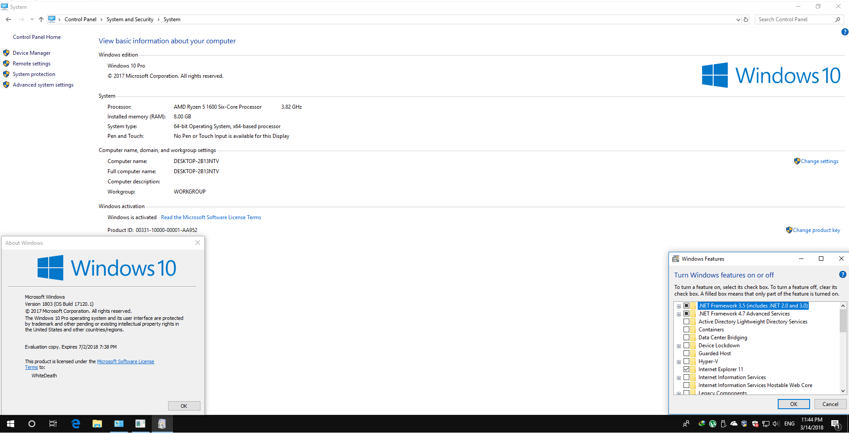Click the search magnifier in Control Panel
Screen dimensions: 849x433
click(x=837, y=19)
